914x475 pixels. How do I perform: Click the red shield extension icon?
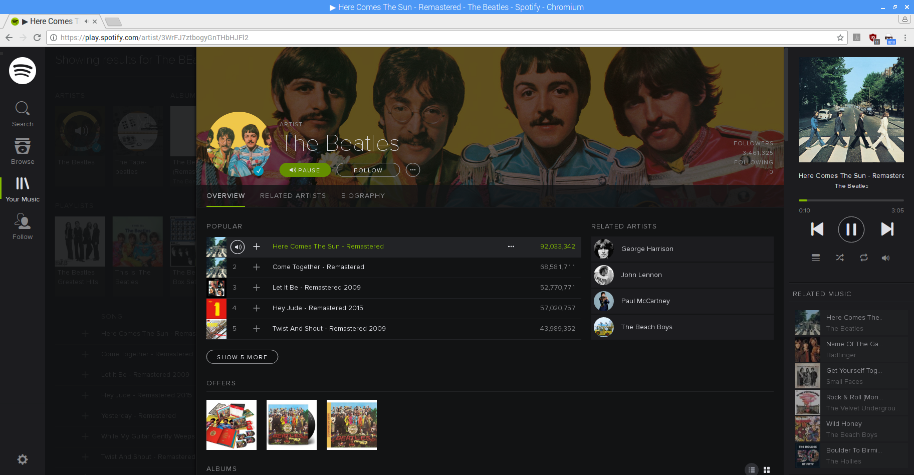(x=873, y=38)
